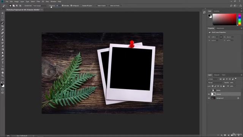Viewport: 243px width, 137px height.
Task: Select the Blur tool
Action: pyautogui.click(x=3, y=53)
